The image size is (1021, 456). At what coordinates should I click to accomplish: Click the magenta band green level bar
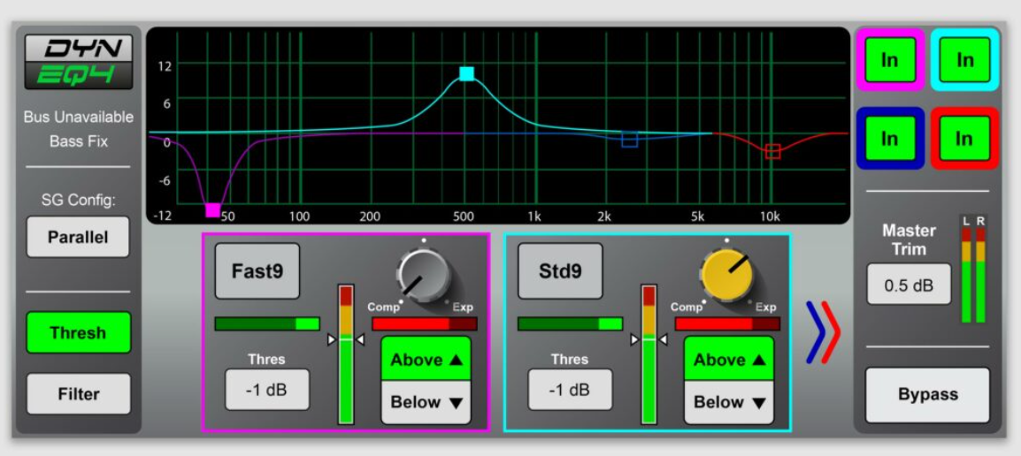[x=267, y=324]
